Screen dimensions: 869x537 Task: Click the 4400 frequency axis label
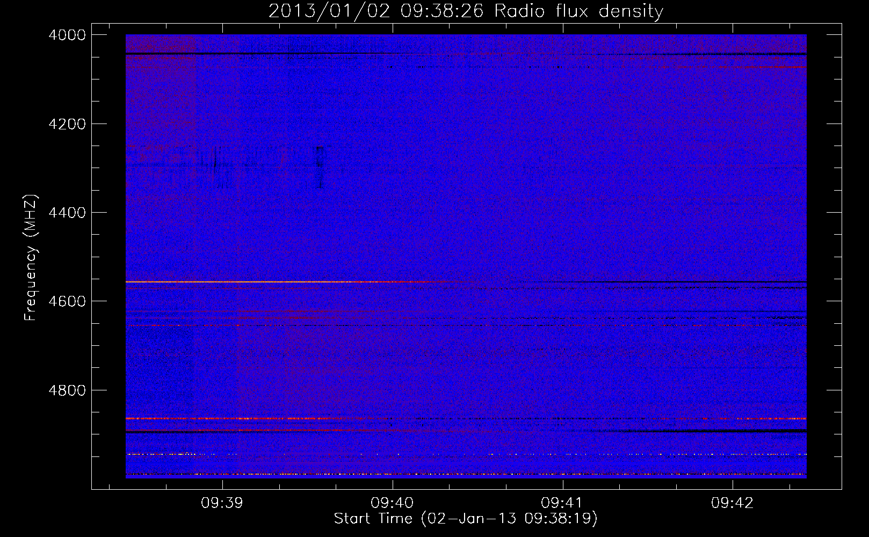pyautogui.click(x=67, y=213)
